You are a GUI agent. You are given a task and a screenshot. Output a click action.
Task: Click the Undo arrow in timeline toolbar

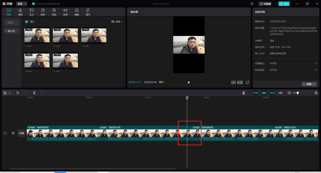[18, 93]
